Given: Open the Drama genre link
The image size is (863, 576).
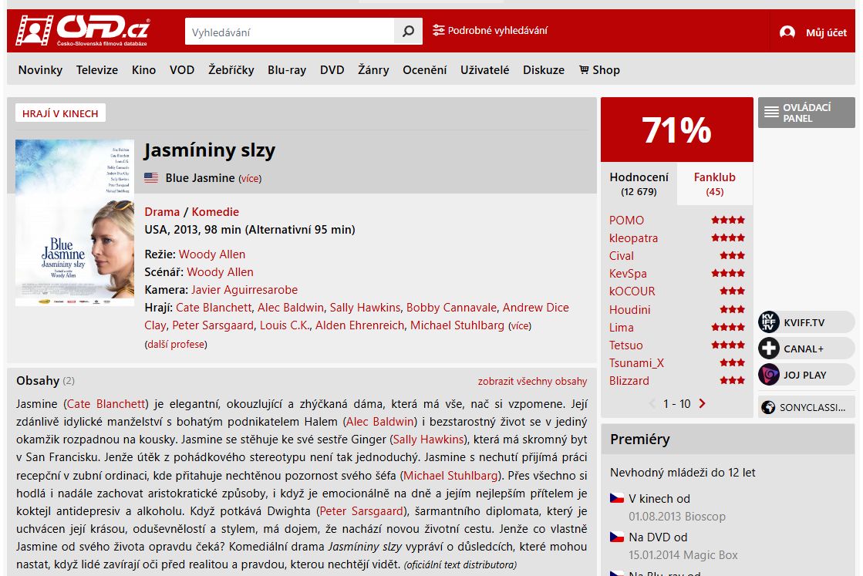Looking at the screenshot, I should point(162,212).
